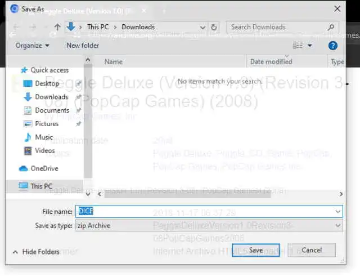Refresh the Downloads folder listing
The image size is (360, 277).
pos(214,27)
